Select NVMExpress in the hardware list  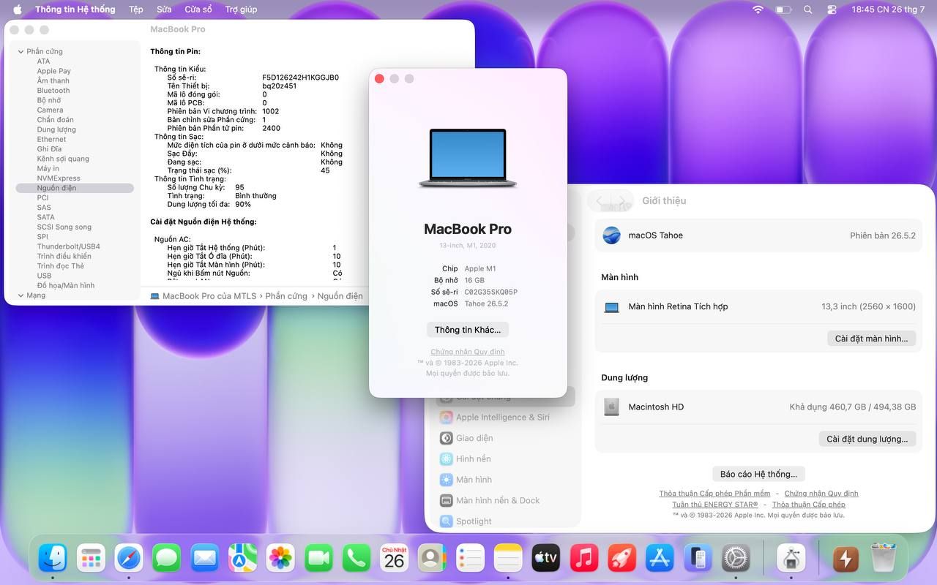[59, 178]
